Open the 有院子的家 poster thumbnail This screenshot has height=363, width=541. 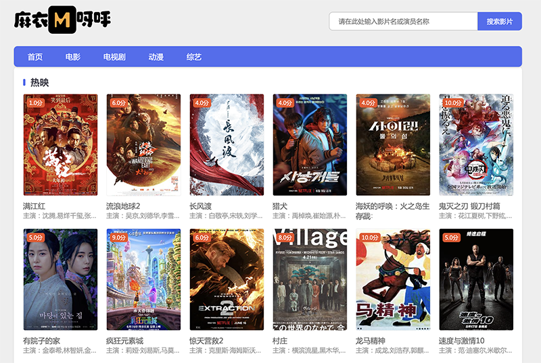click(x=60, y=279)
